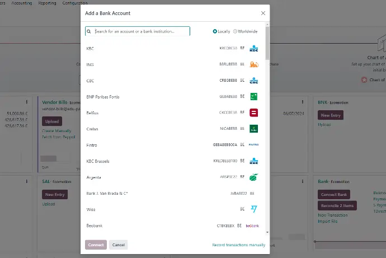Select the ING bank row
Viewport: 386px width, 258px height.
172,64
